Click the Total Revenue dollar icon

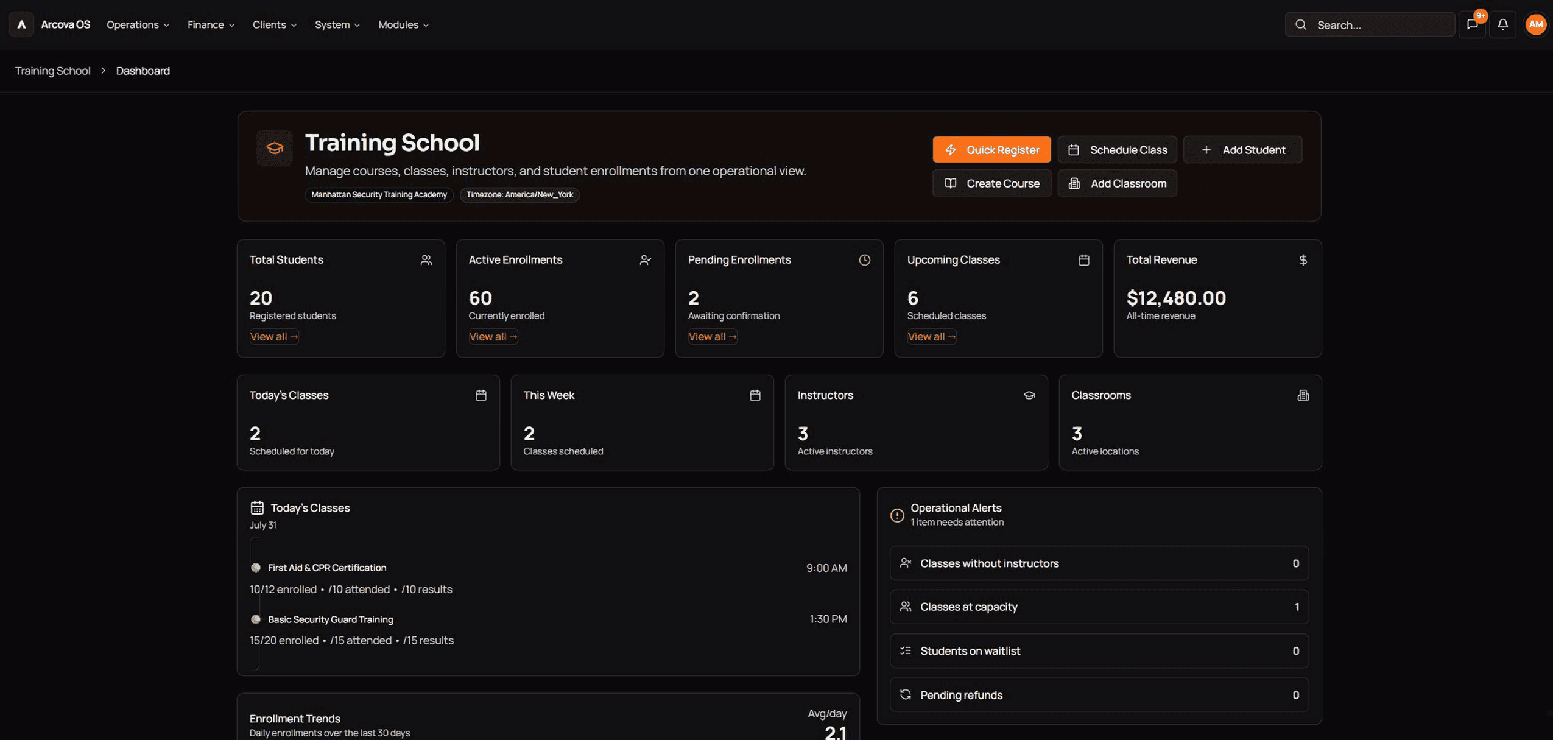coord(1303,260)
